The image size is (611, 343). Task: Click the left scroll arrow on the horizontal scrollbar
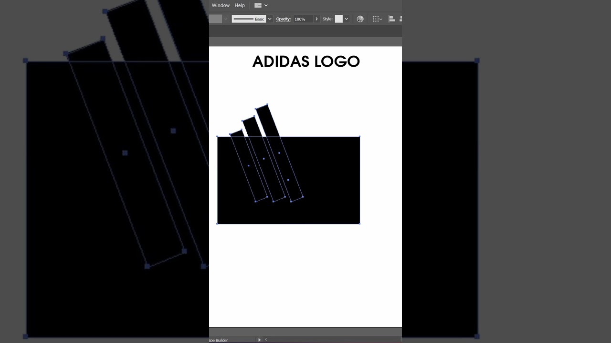266,340
